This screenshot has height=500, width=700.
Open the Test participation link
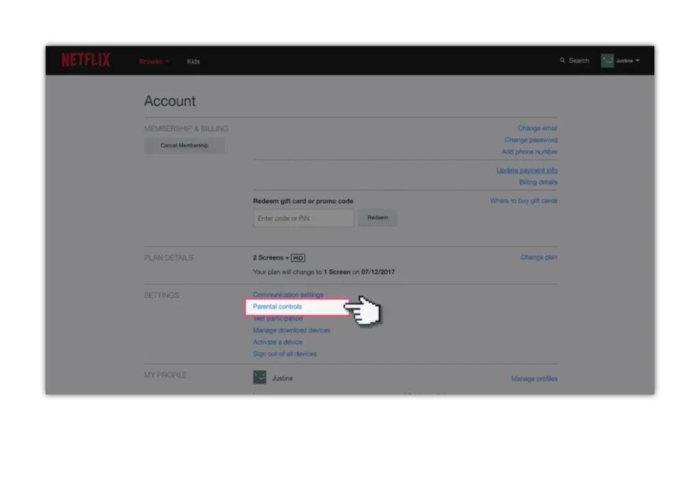(278, 318)
